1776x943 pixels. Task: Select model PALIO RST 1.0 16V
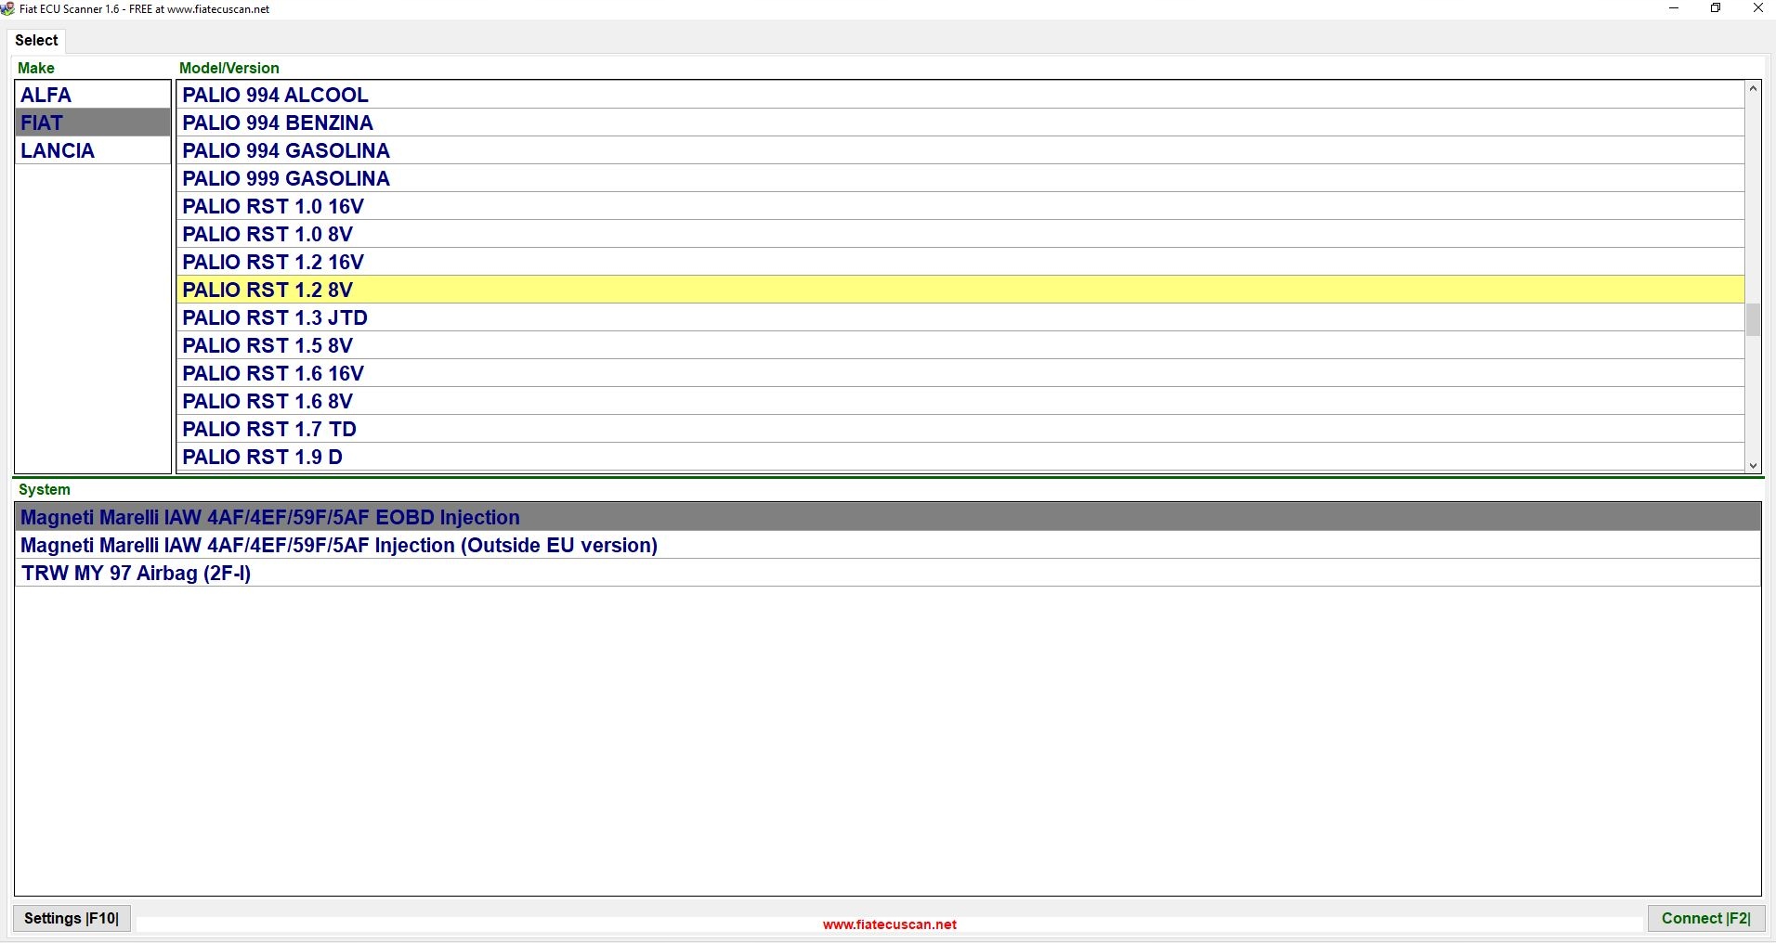pyautogui.click(x=960, y=206)
